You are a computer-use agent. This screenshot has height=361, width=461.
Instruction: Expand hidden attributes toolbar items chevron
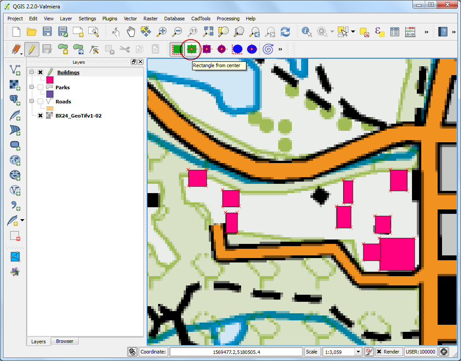point(426,32)
